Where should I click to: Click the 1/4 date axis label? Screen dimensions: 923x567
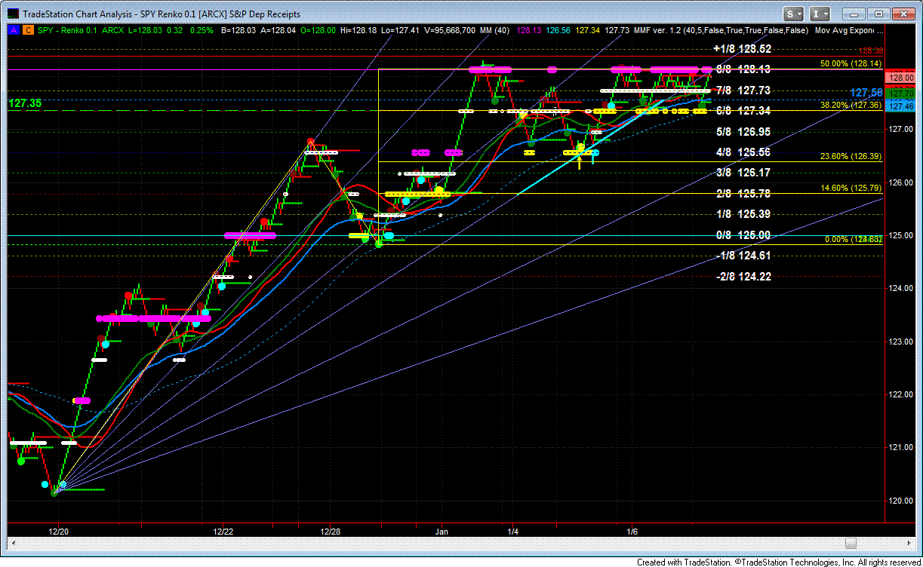click(x=512, y=532)
